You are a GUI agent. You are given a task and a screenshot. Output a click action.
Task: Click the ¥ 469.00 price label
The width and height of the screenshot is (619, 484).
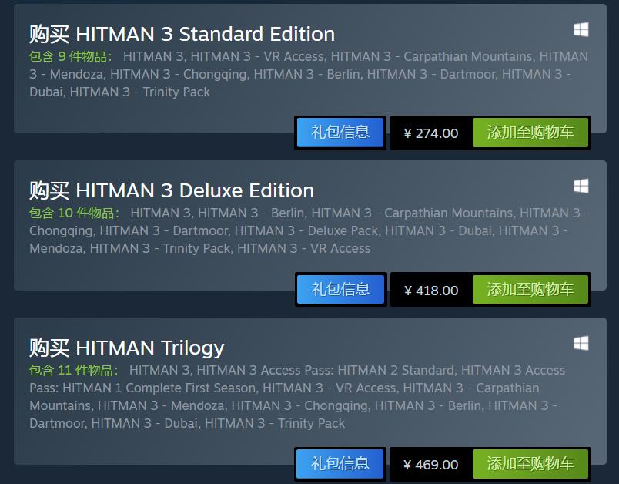pos(430,465)
